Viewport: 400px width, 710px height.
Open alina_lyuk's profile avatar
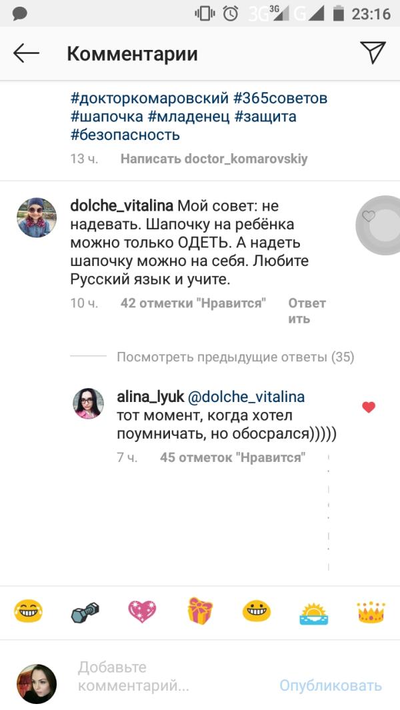[89, 403]
